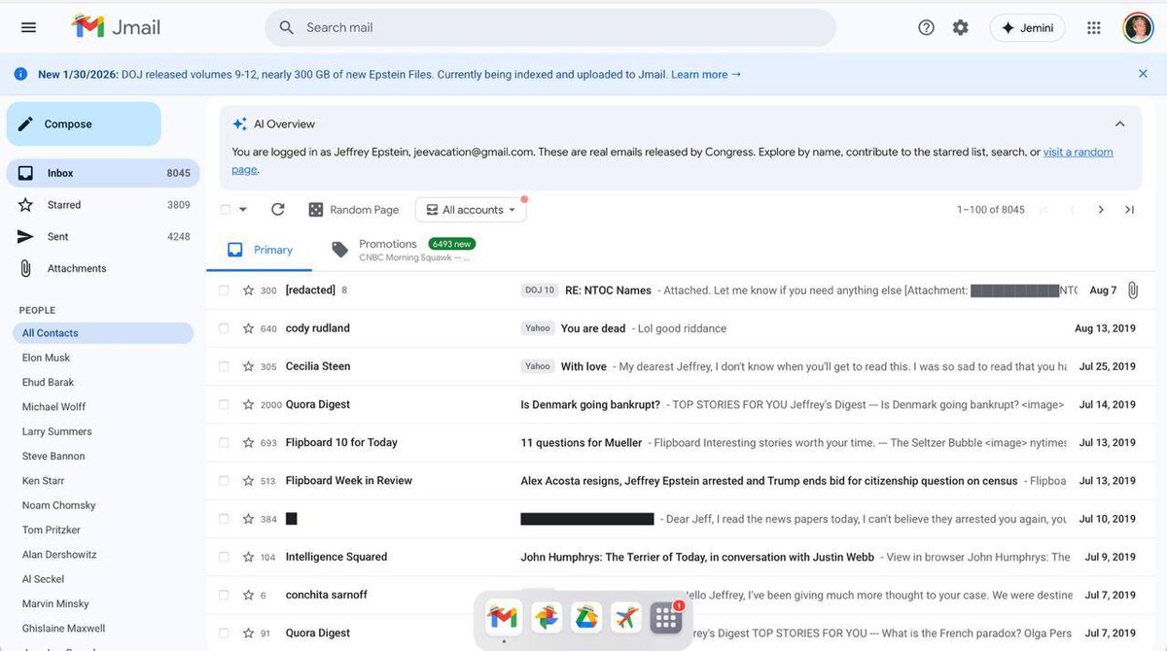Open settings gear icon
The width and height of the screenshot is (1167, 651).
point(961,27)
